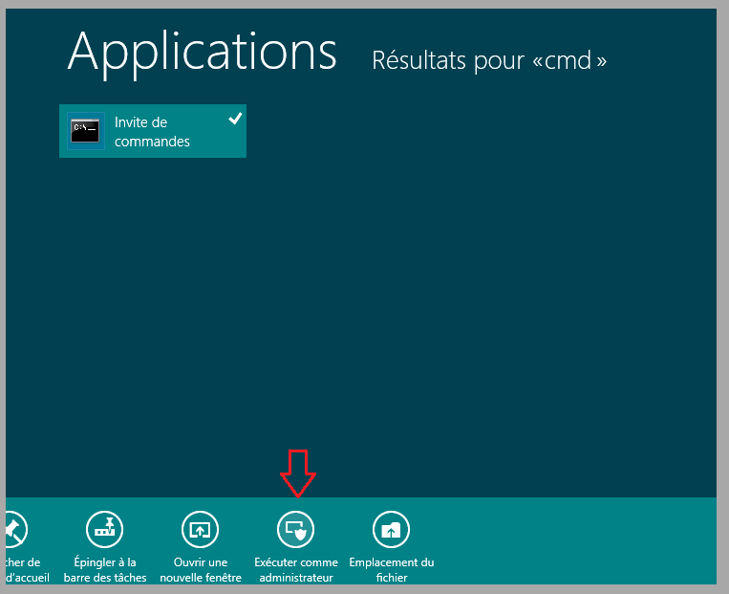The image size is (729, 594).
Task: Click the black Command Prompt icon in the tile
Action: point(85,132)
